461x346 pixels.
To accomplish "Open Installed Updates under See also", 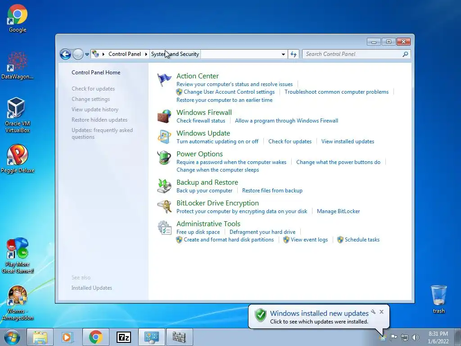I will (92, 288).
